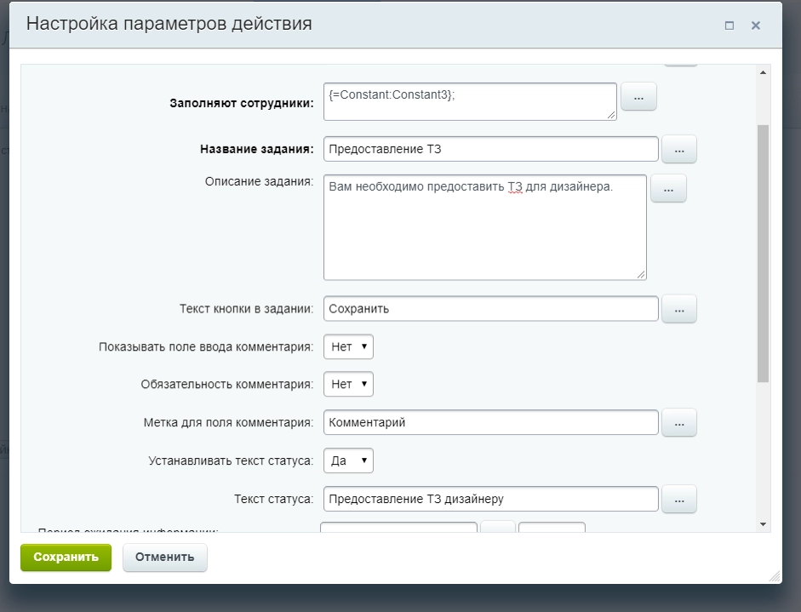Screen dimensions: 801x612
Task: Open the editor for Метка для поля комментария
Action: coord(678,422)
